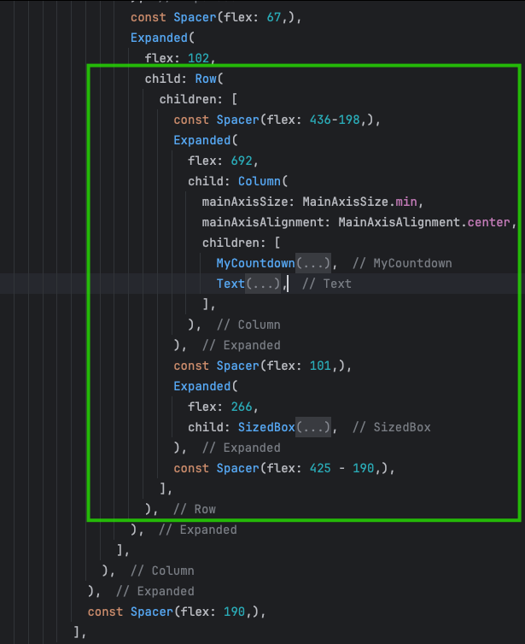Image resolution: width=525 pixels, height=644 pixels.
Task: Expand the folded Text(...) code region
Action: (263, 284)
